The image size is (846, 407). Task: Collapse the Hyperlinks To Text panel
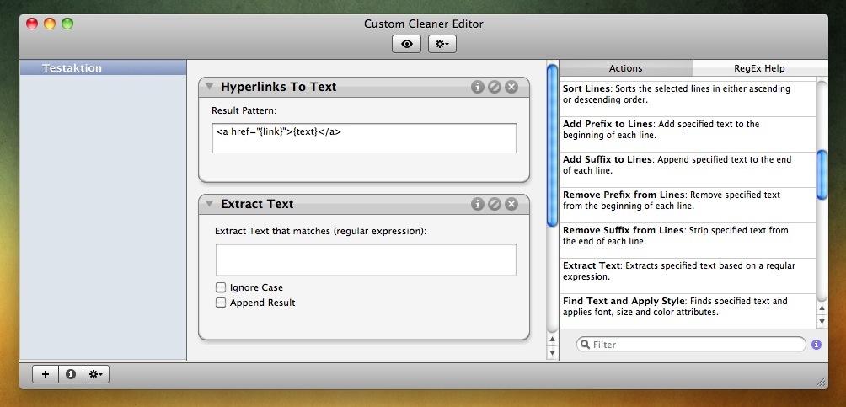point(209,87)
